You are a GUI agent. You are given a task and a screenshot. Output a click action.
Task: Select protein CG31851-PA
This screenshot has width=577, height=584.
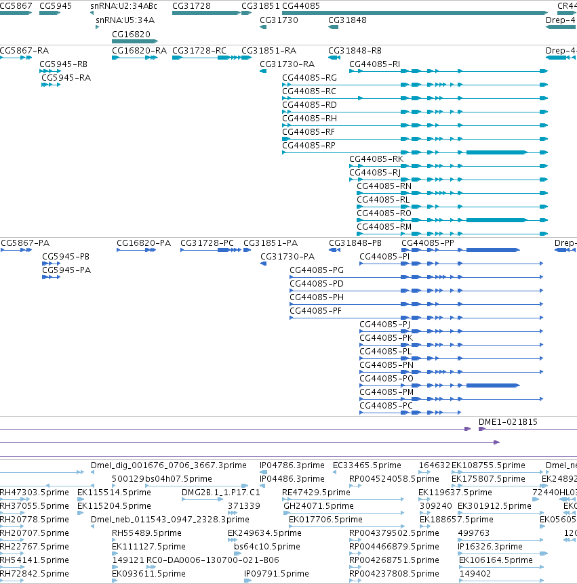click(x=271, y=243)
